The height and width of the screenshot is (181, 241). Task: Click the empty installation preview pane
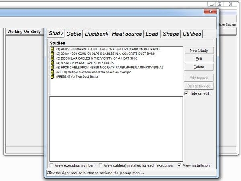tap(116, 129)
